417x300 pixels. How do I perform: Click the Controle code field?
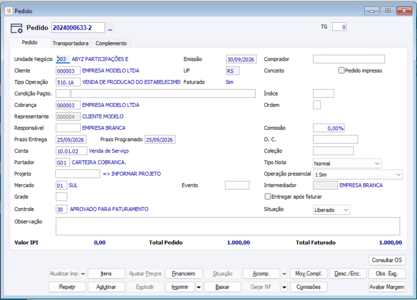[x=62, y=209]
